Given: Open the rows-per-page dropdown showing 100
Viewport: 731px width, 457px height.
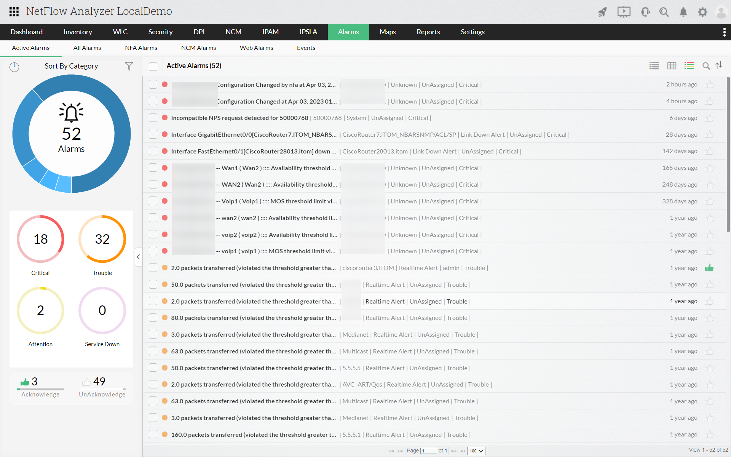Looking at the screenshot, I should 476,451.
